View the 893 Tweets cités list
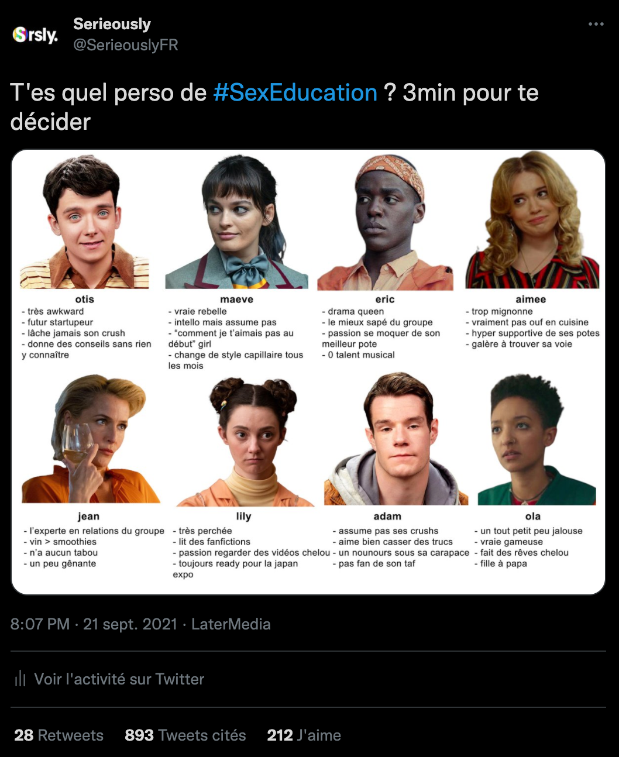This screenshot has width=619, height=757. [185, 735]
